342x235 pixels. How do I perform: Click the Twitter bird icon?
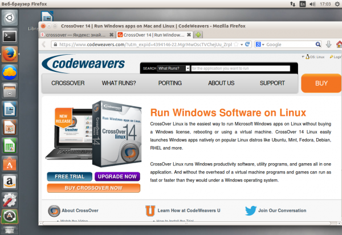[251, 210]
